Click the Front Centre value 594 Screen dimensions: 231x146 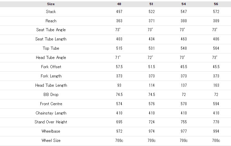click(x=216, y=104)
